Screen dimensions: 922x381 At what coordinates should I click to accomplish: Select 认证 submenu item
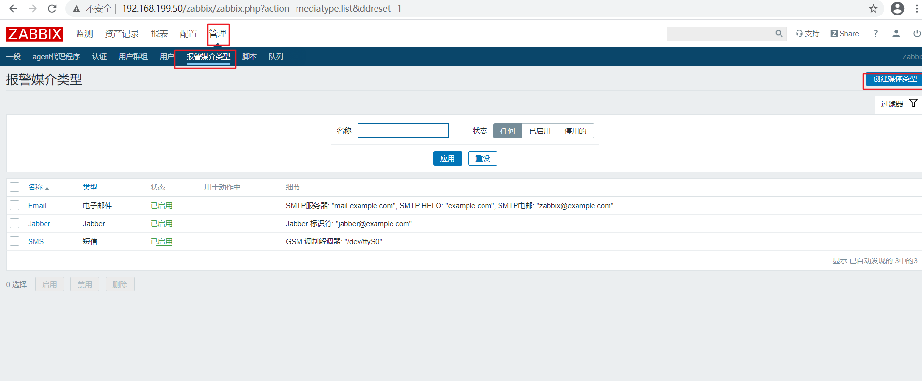(99, 57)
